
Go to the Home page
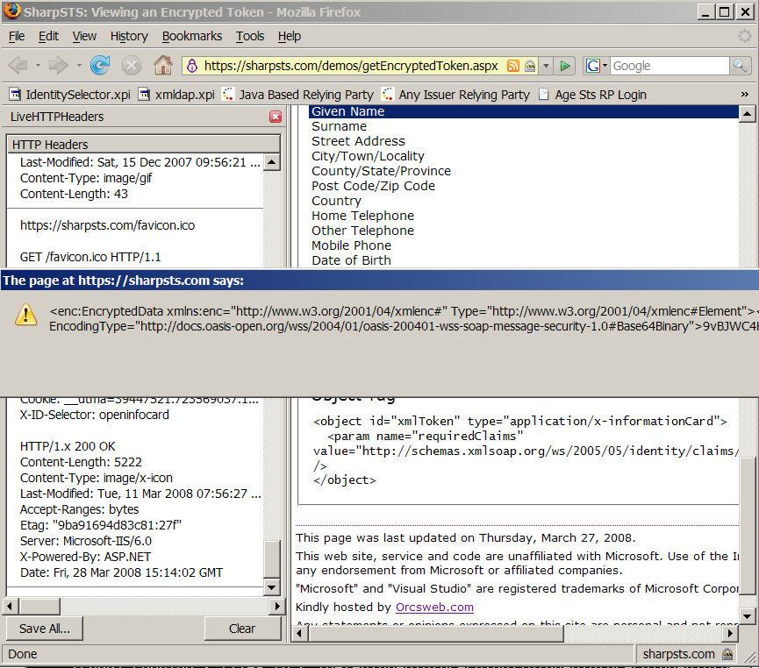[x=163, y=65]
